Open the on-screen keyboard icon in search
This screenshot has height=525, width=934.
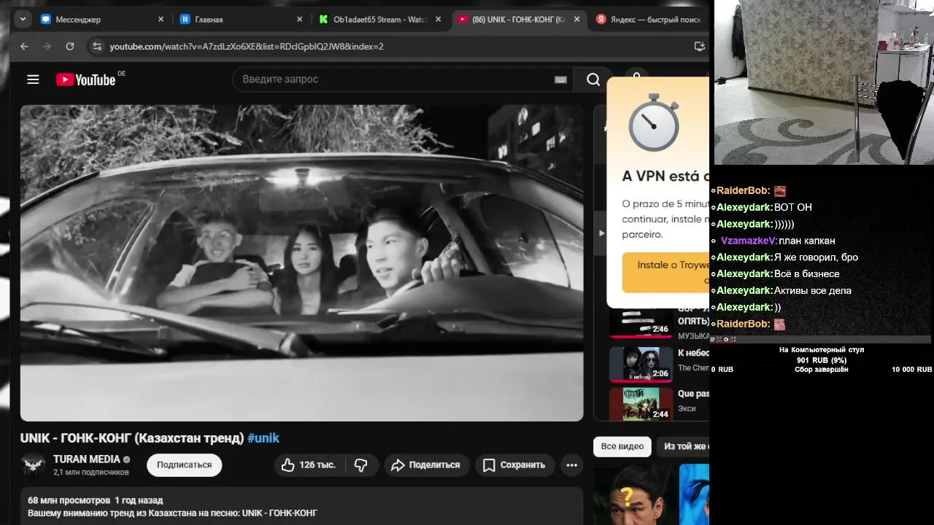pos(560,79)
